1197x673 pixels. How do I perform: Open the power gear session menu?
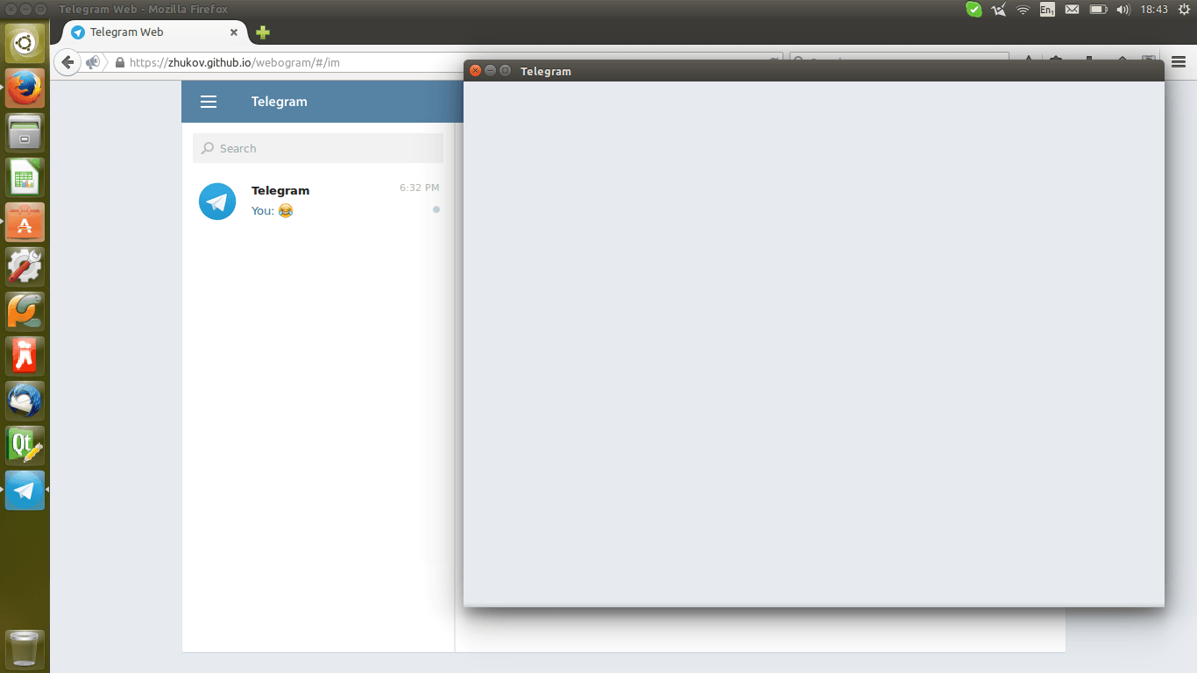[x=1184, y=10]
